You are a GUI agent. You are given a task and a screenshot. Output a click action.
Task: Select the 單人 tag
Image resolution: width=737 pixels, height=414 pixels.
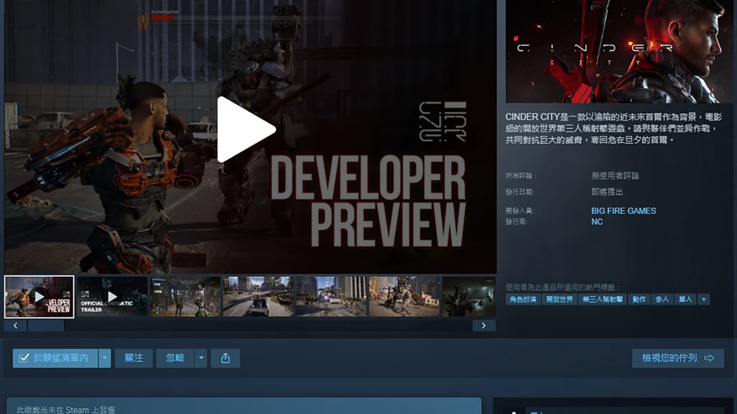point(685,300)
